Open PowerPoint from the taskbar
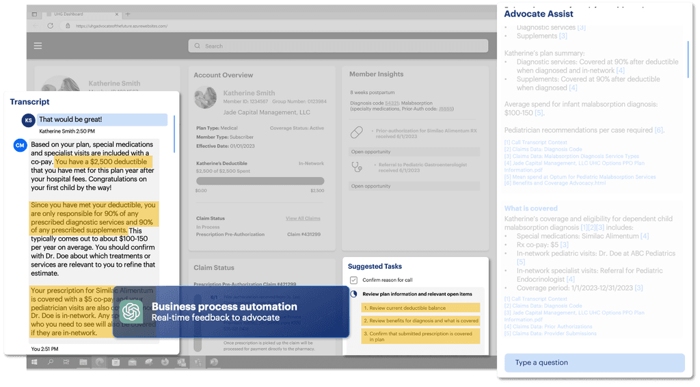Viewport: 700px width, 387px height. pos(214,362)
